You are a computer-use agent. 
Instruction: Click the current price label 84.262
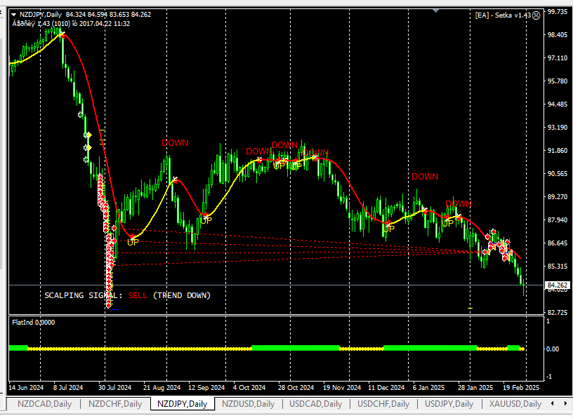point(558,285)
